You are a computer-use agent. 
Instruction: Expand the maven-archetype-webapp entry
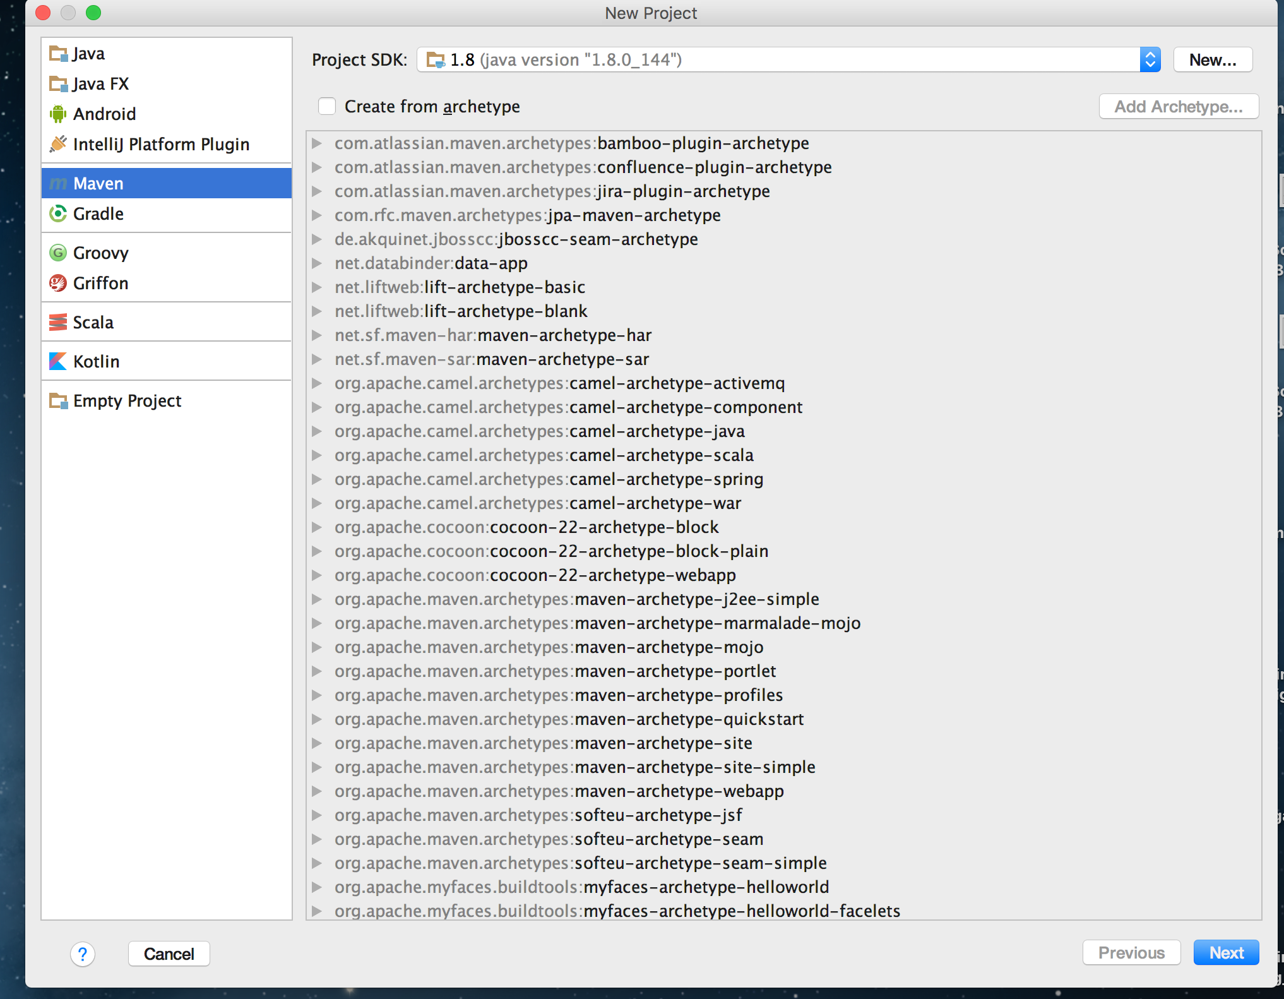(x=318, y=791)
